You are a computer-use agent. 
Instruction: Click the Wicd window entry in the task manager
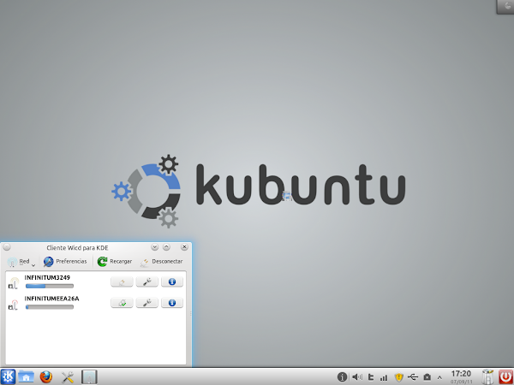(x=89, y=376)
